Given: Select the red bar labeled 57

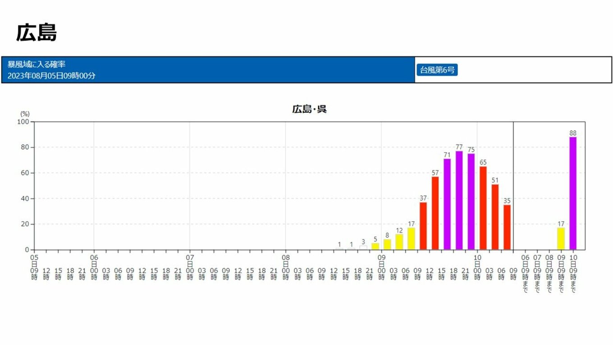Looking at the screenshot, I should (435, 213).
